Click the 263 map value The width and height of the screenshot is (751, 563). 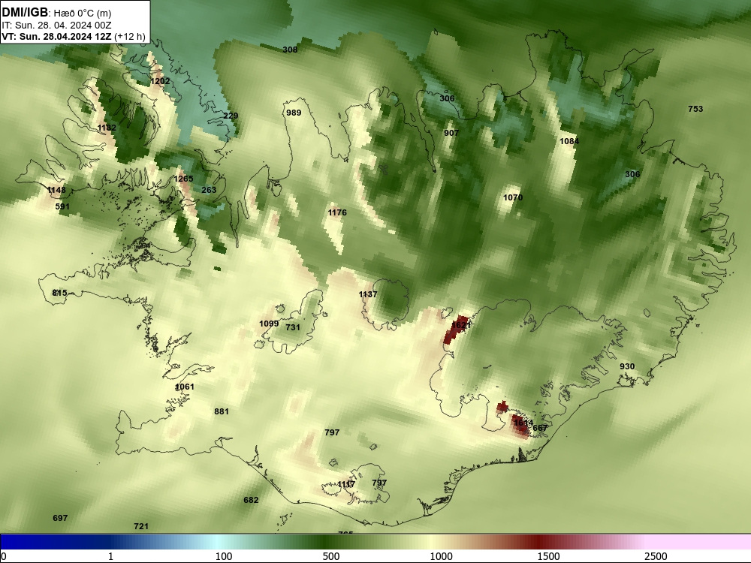tap(209, 190)
